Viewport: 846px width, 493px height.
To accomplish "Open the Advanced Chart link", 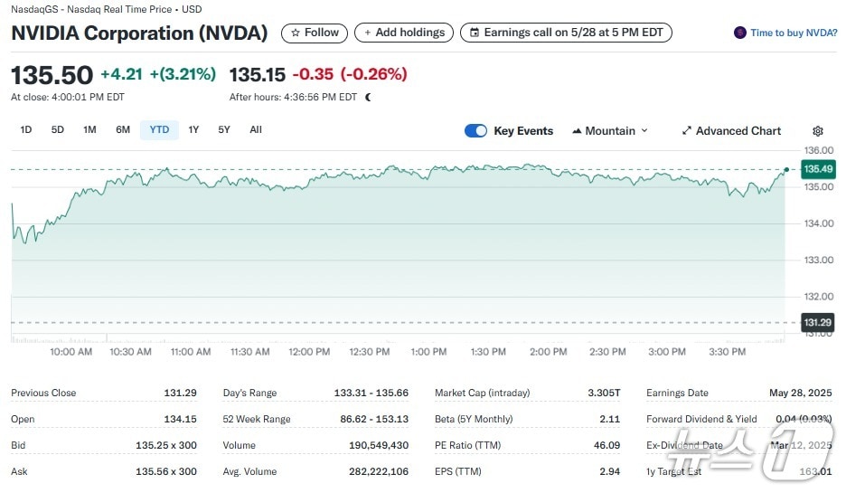I will pyautogui.click(x=738, y=131).
